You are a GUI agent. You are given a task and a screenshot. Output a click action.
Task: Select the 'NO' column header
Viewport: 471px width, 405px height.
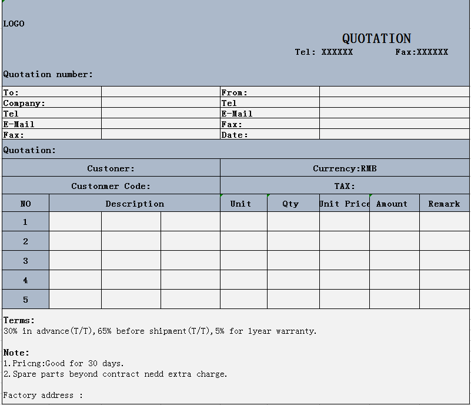tap(25, 203)
